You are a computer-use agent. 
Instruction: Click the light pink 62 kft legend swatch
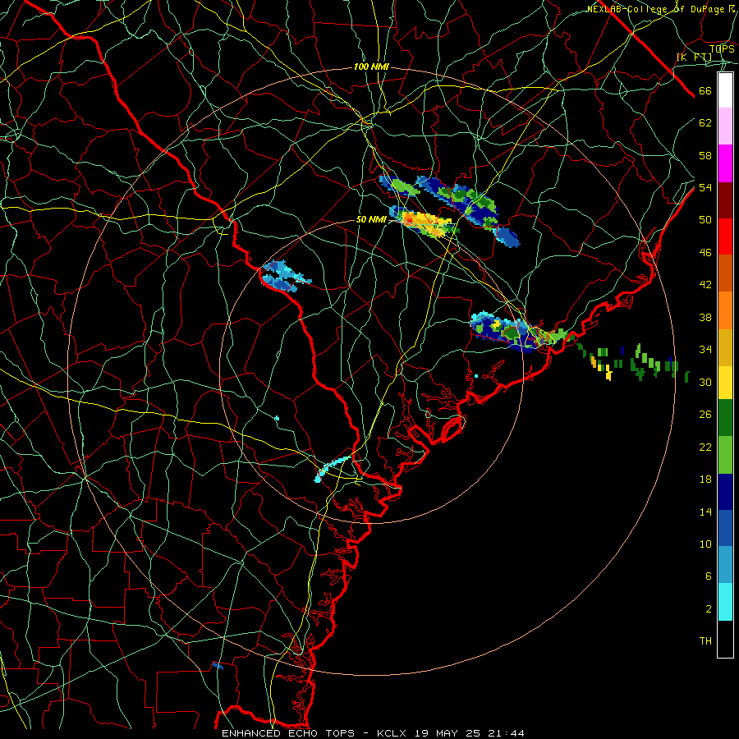click(725, 126)
